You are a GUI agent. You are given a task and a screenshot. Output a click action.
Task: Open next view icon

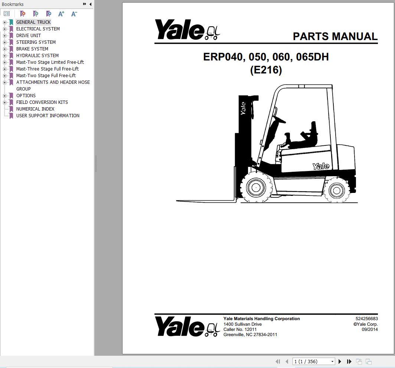(x=369, y=361)
